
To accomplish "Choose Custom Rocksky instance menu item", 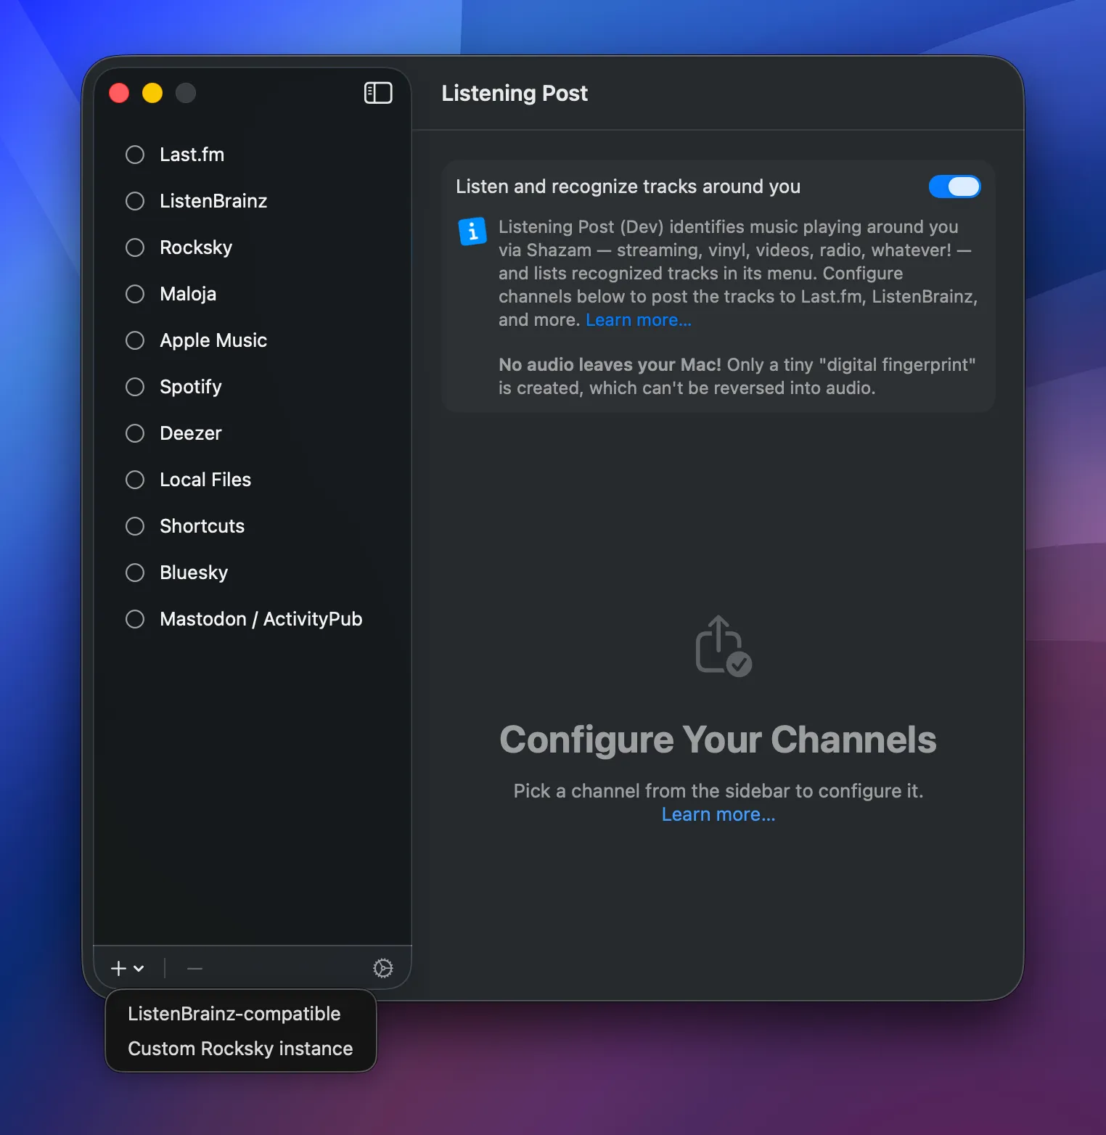I will coord(240,1049).
